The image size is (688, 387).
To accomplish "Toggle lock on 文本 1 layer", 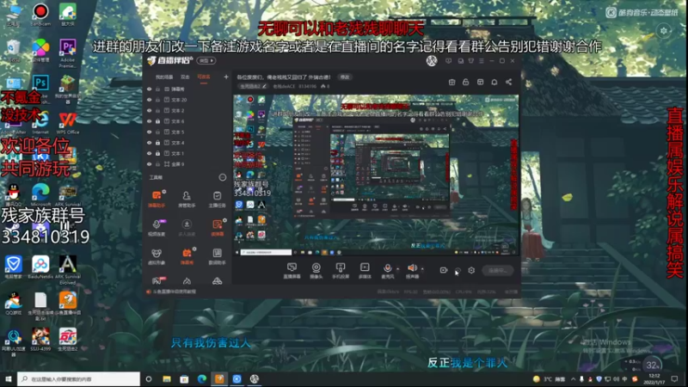I will pyautogui.click(x=157, y=153).
